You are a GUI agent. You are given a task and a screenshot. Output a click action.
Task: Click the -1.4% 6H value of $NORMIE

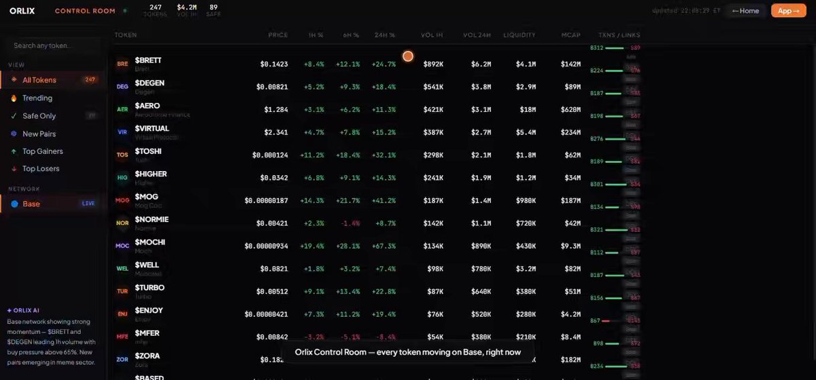pos(350,223)
